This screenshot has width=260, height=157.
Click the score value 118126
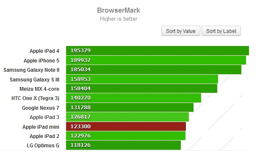pyautogui.click(x=80, y=145)
